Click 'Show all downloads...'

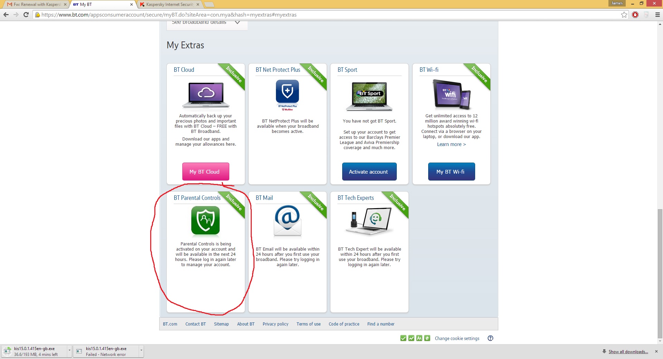pos(628,351)
